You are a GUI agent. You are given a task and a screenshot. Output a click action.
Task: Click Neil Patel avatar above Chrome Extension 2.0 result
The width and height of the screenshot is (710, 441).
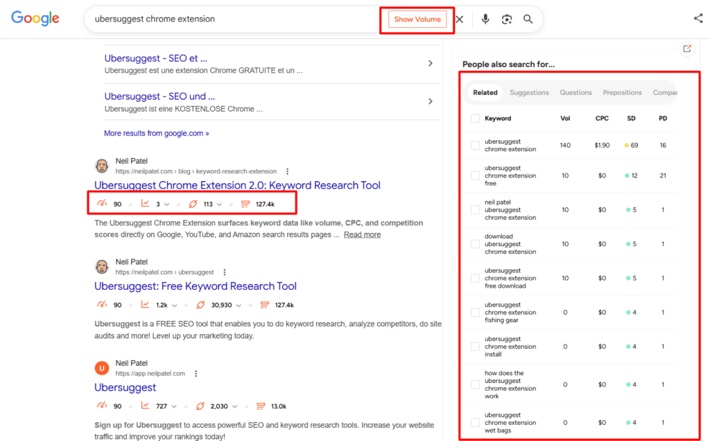(x=102, y=166)
